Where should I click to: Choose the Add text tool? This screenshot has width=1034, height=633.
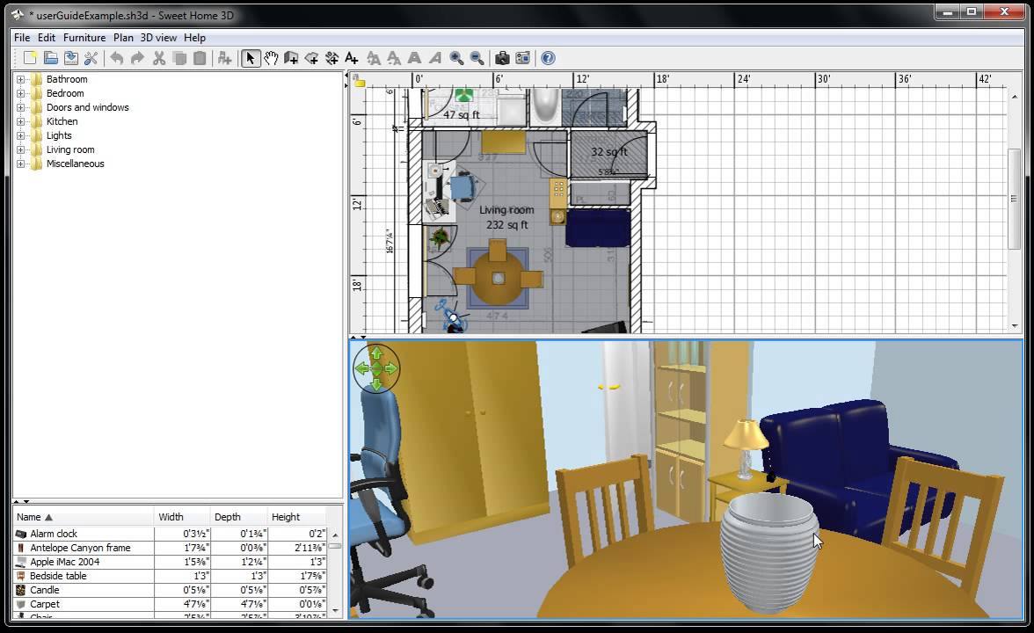352,58
